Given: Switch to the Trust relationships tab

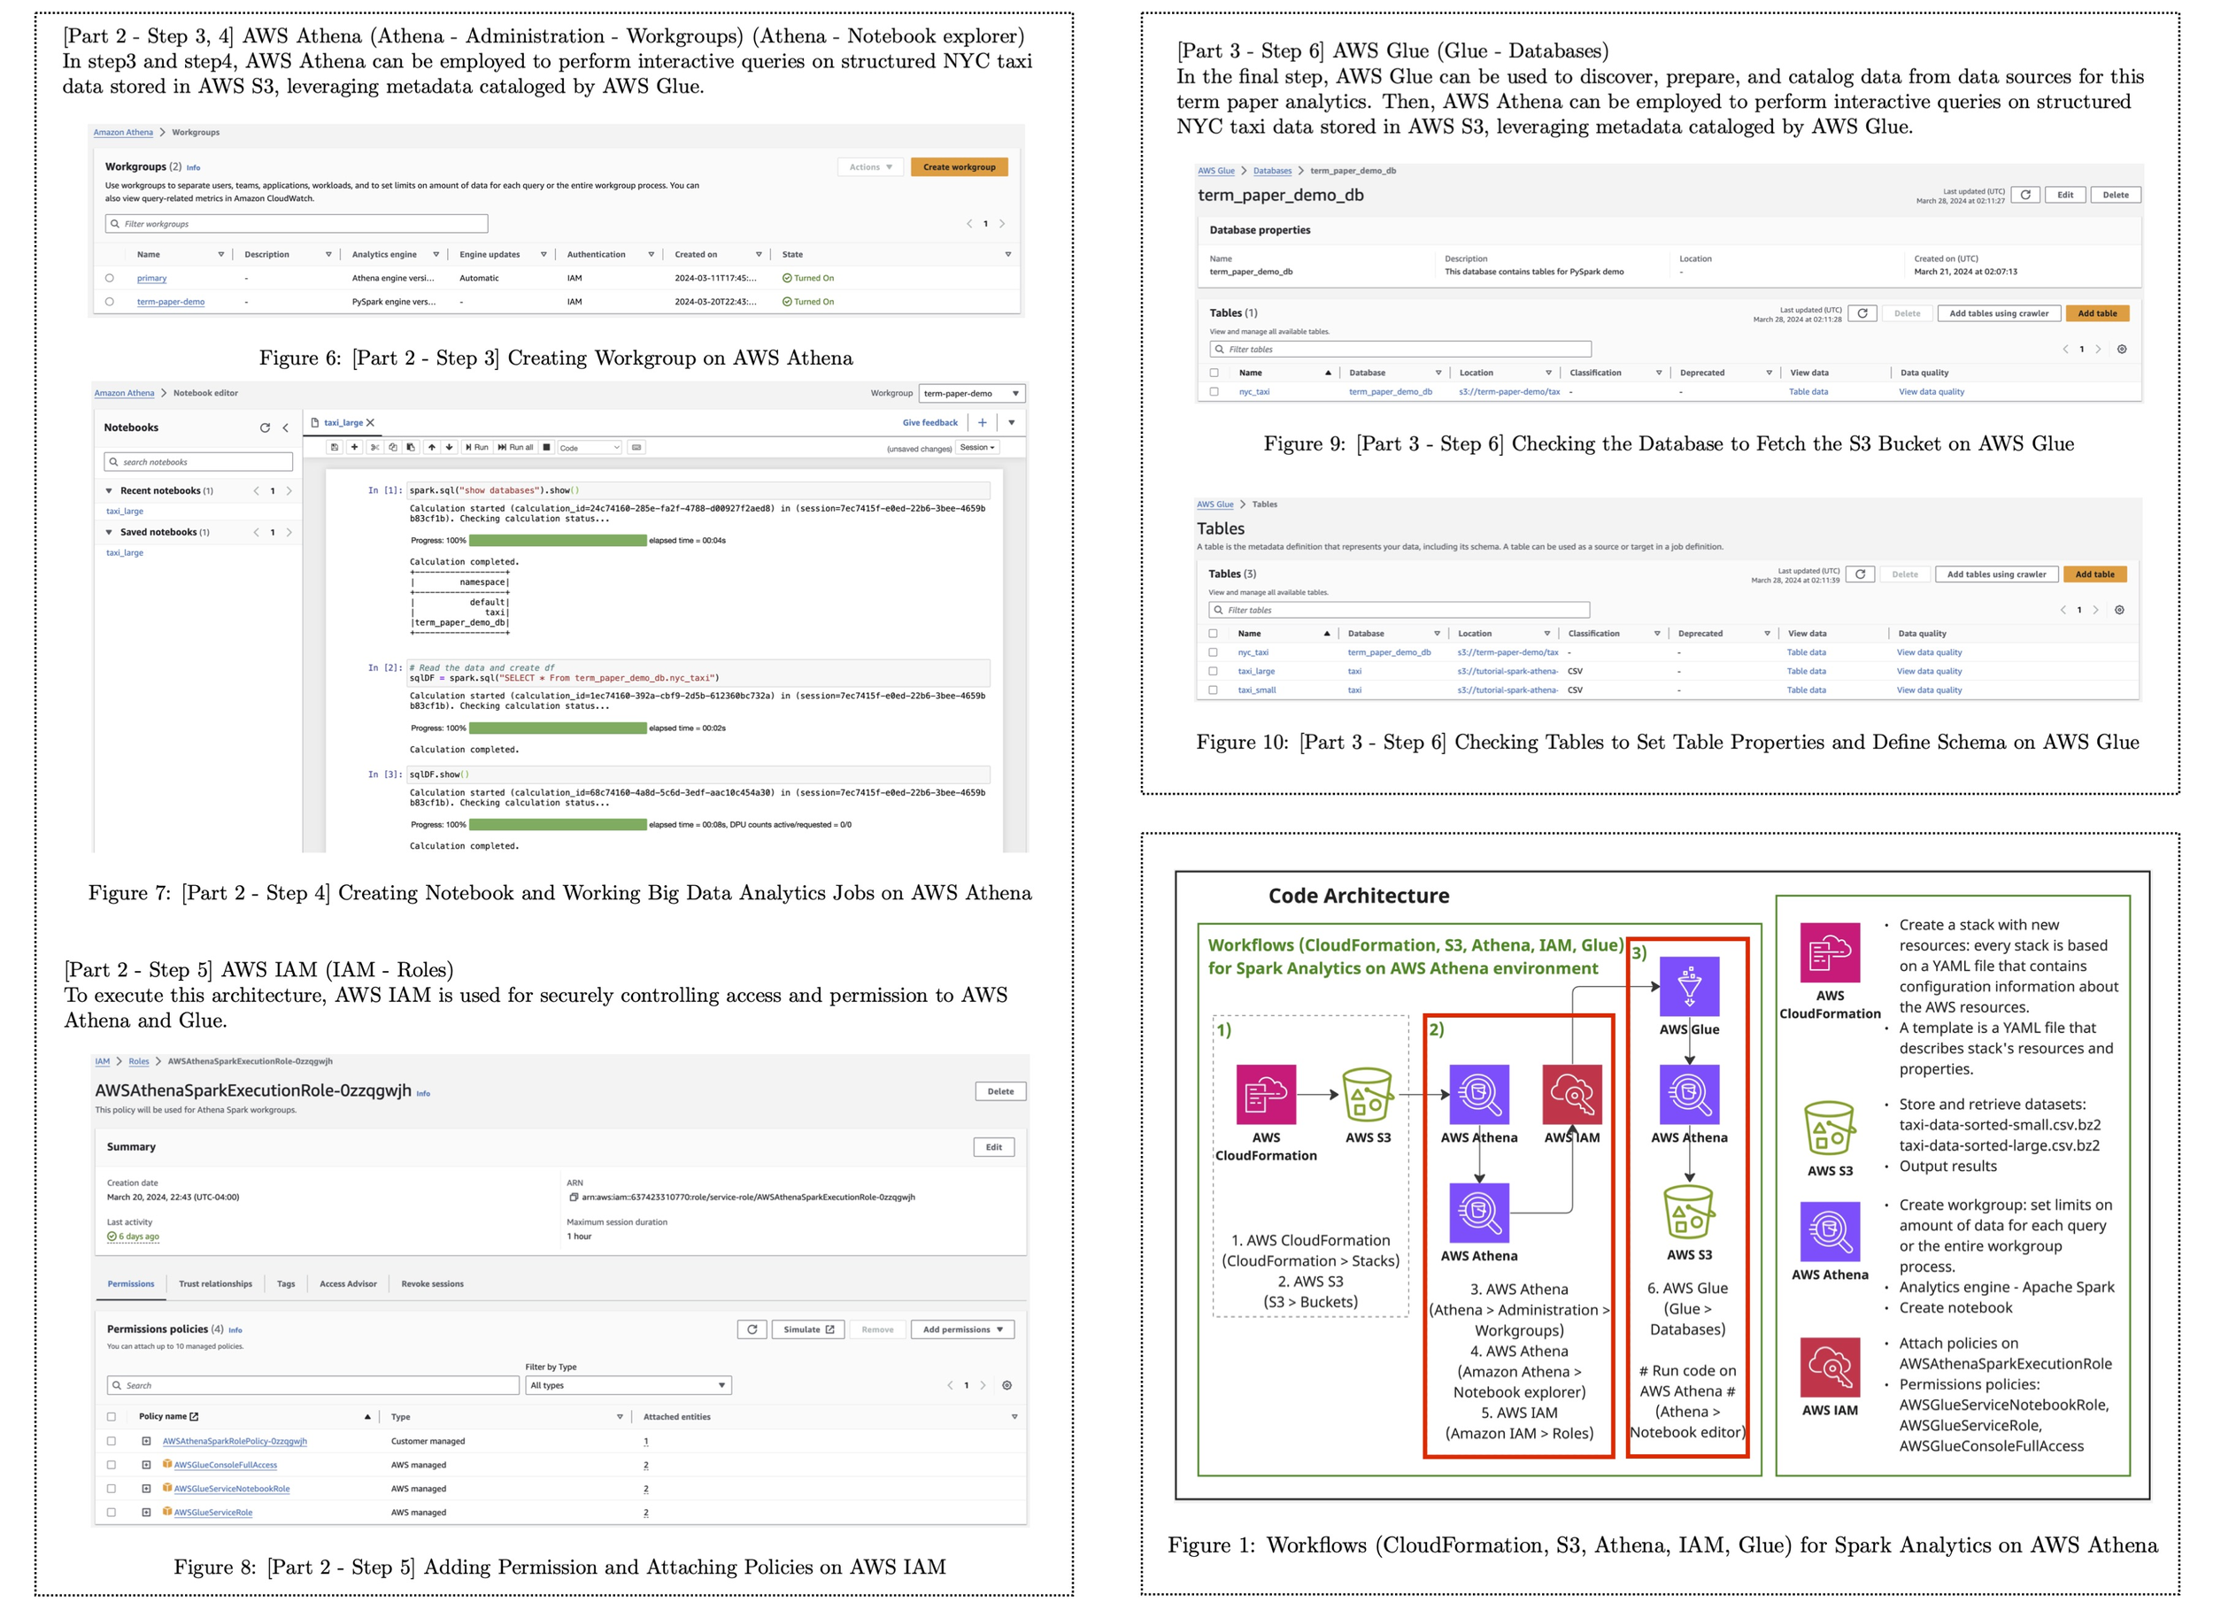Looking at the screenshot, I should click(x=216, y=1284).
